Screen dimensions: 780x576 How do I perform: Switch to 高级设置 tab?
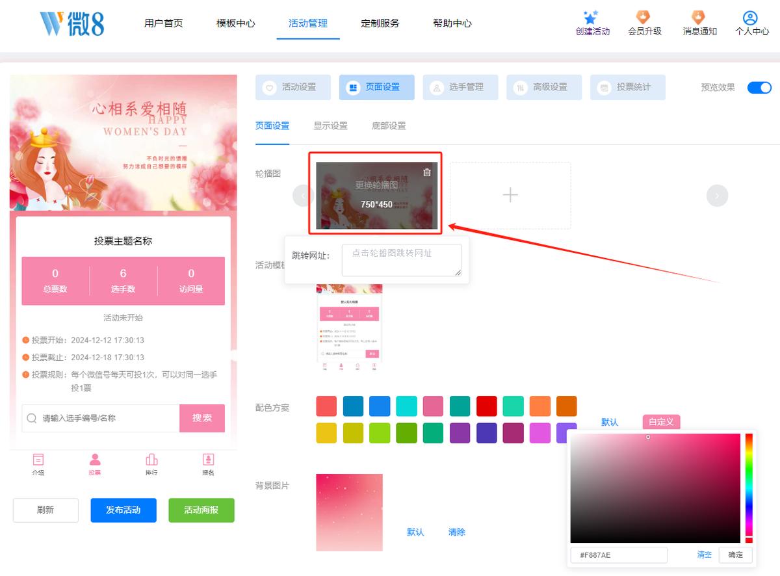(544, 87)
